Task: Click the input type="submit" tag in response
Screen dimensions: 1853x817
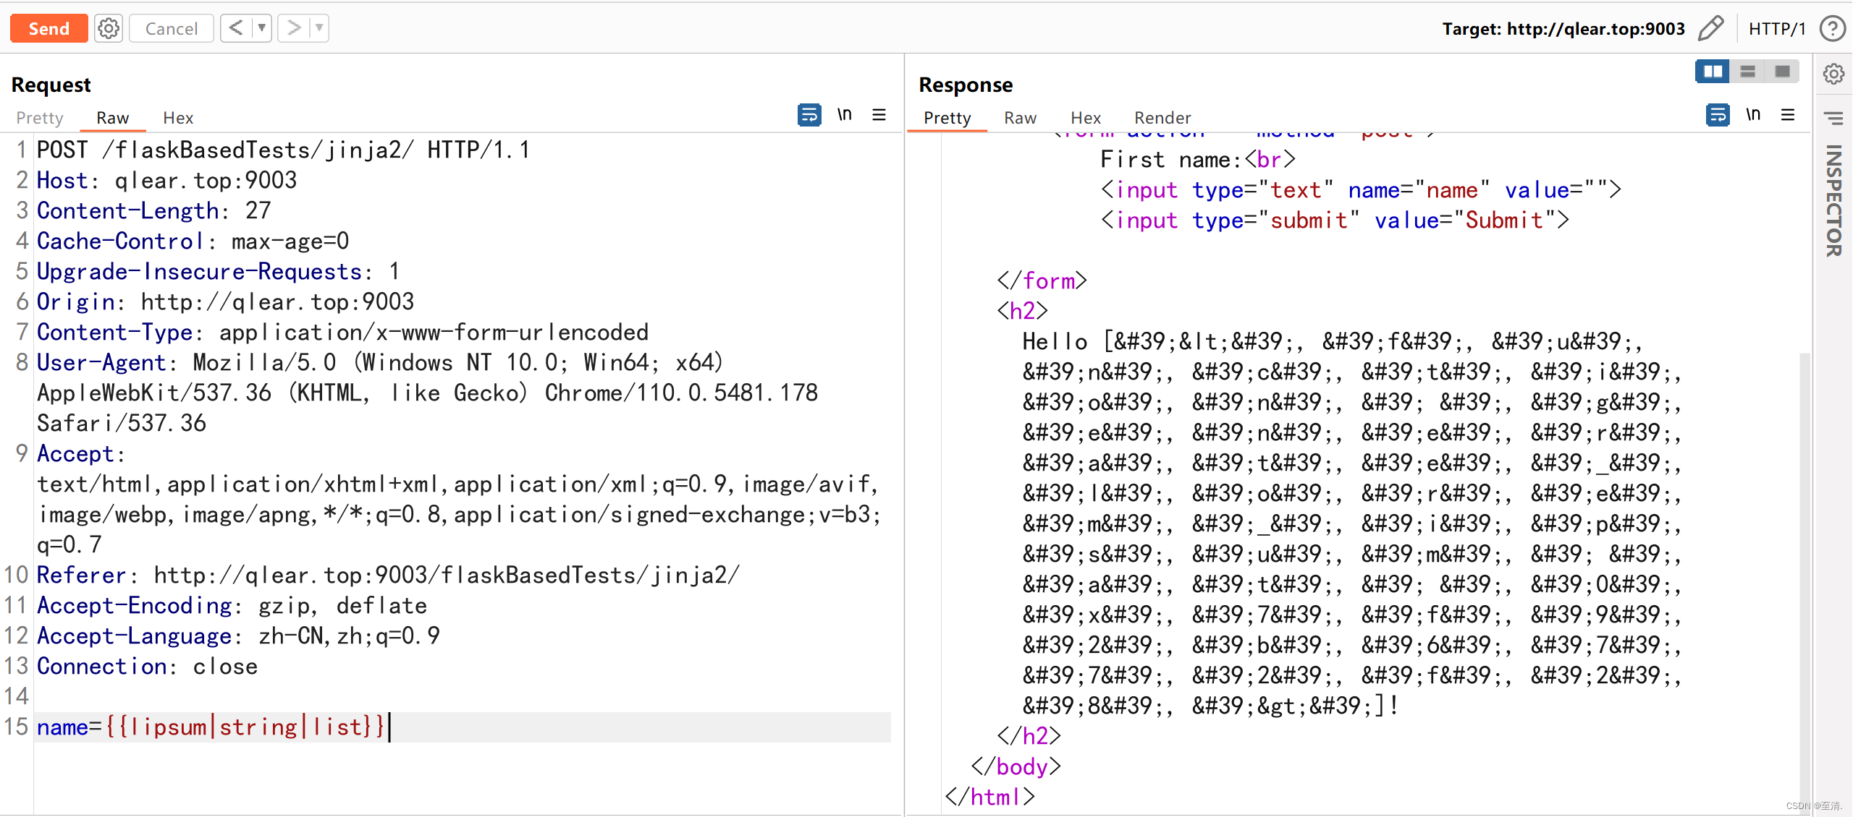Action: click(x=1335, y=220)
